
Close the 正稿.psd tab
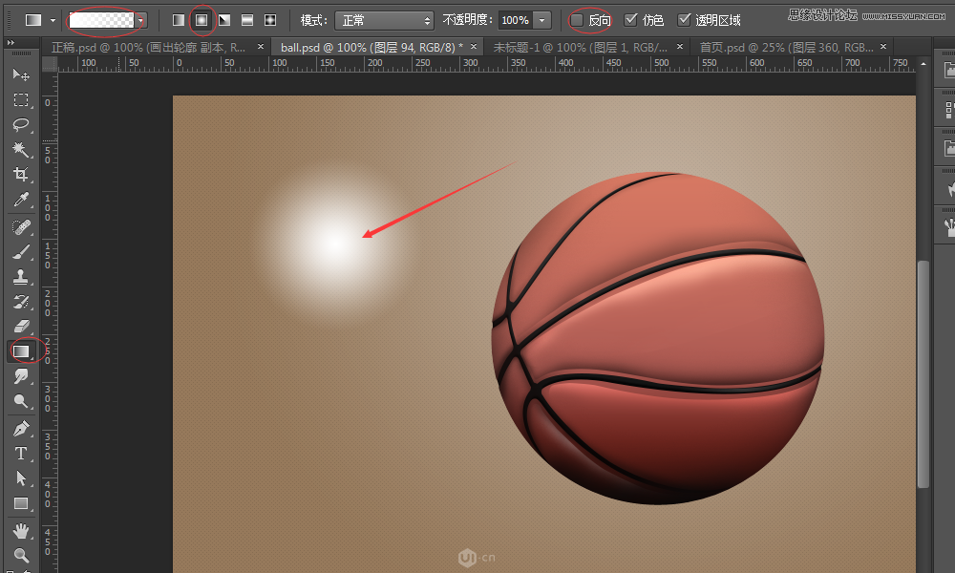click(x=261, y=46)
